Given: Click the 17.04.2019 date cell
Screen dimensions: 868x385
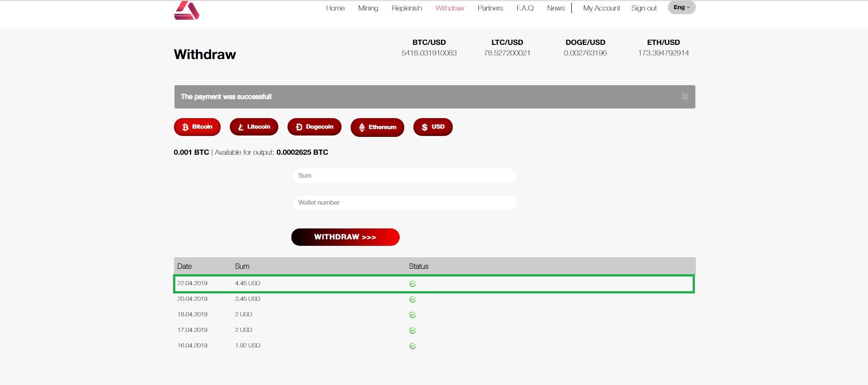Looking at the screenshot, I should [192, 330].
